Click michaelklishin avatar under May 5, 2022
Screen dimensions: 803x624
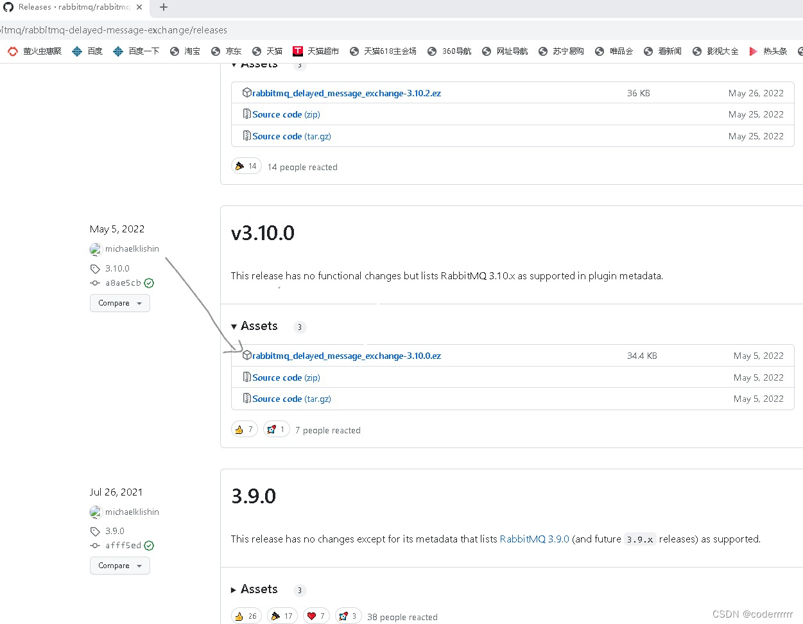(96, 249)
